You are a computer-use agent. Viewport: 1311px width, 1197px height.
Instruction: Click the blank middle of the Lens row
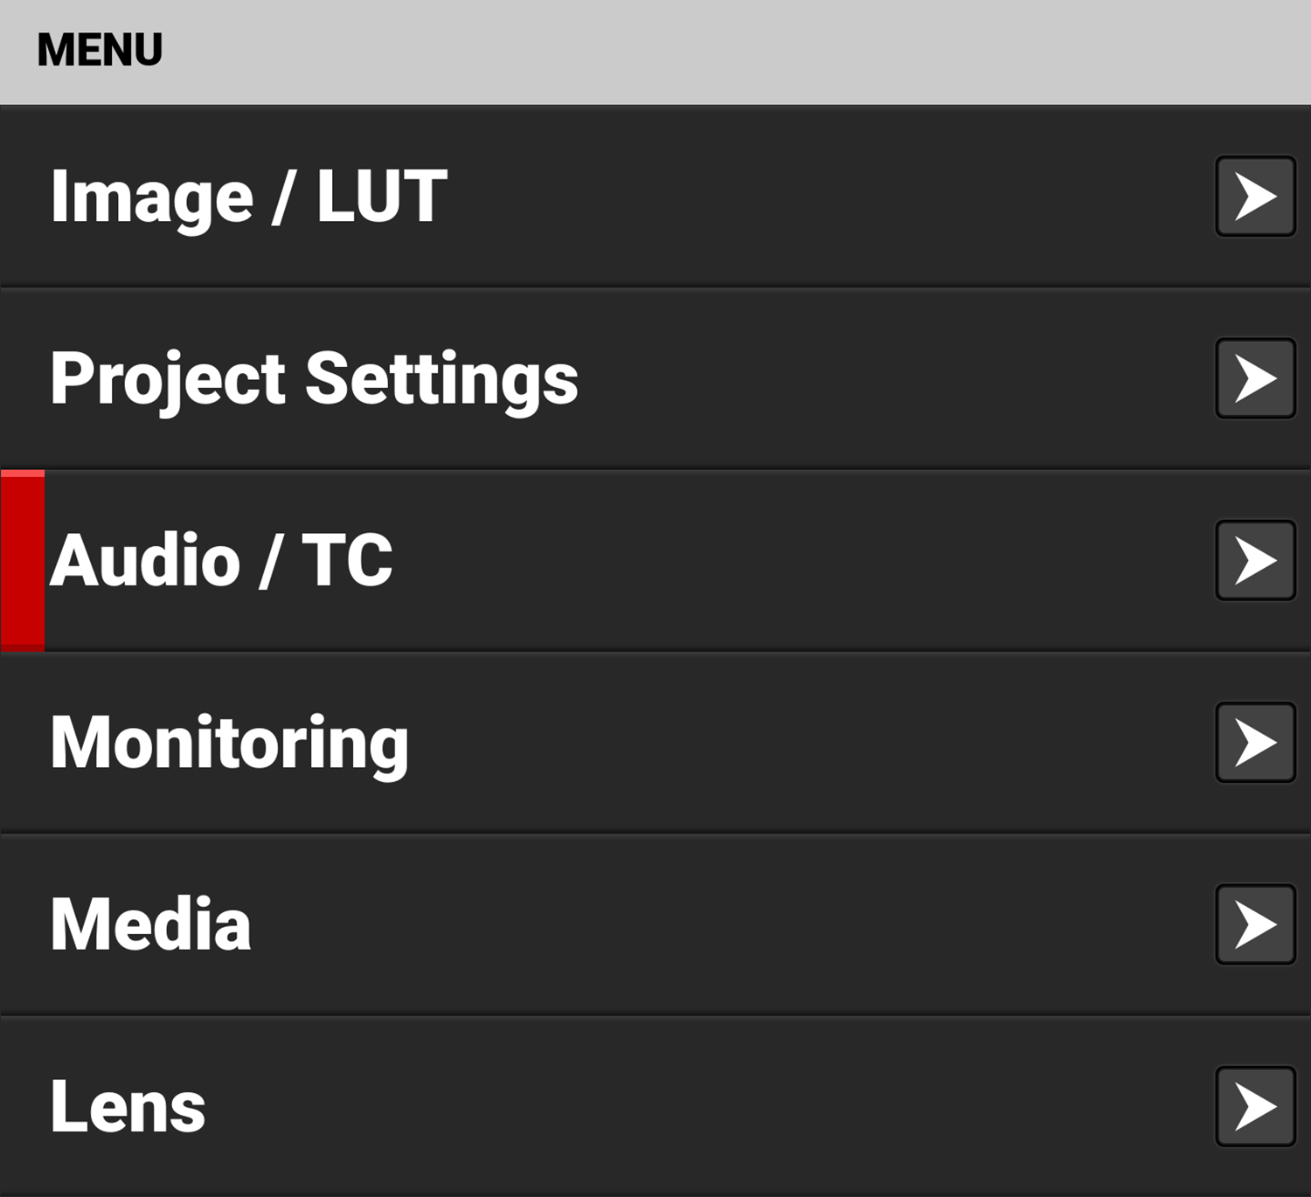click(x=699, y=1106)
